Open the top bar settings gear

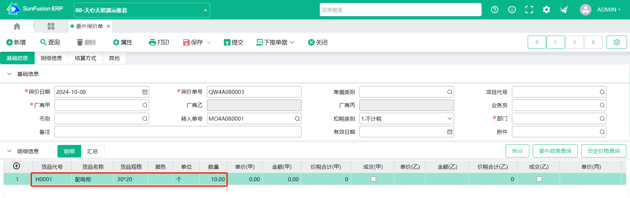[x=547, y=10]
